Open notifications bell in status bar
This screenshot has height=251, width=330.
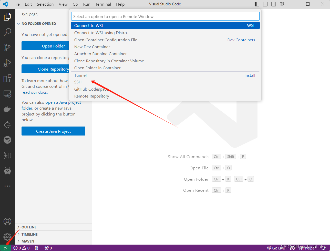click(x=323, y=248)
